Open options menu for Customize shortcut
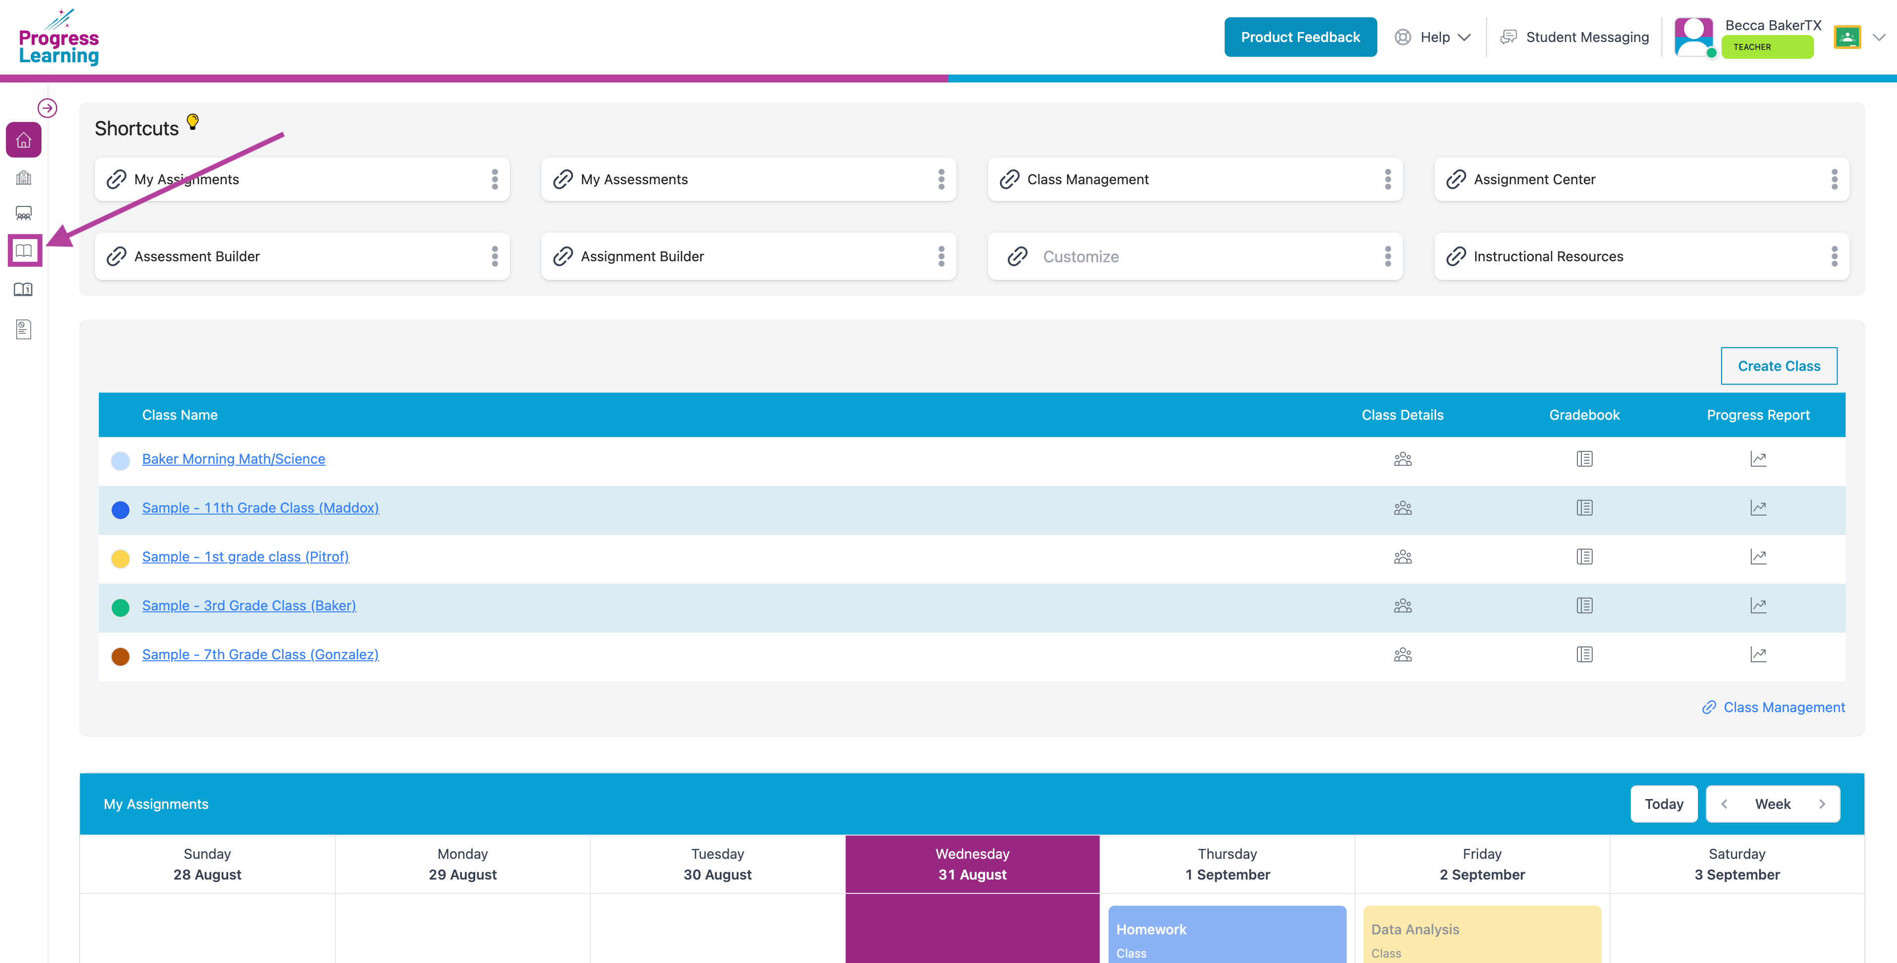 coord(1388,256)
